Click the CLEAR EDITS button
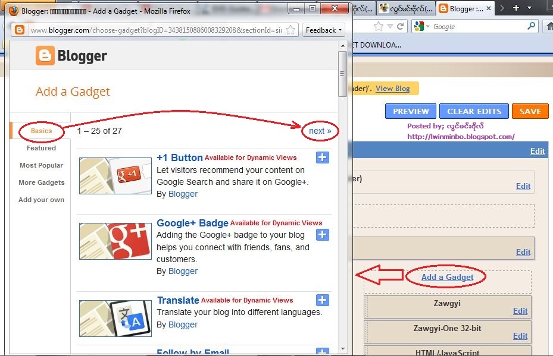The image size is (553, 356). pyautogui.click(x=474, y=111)
